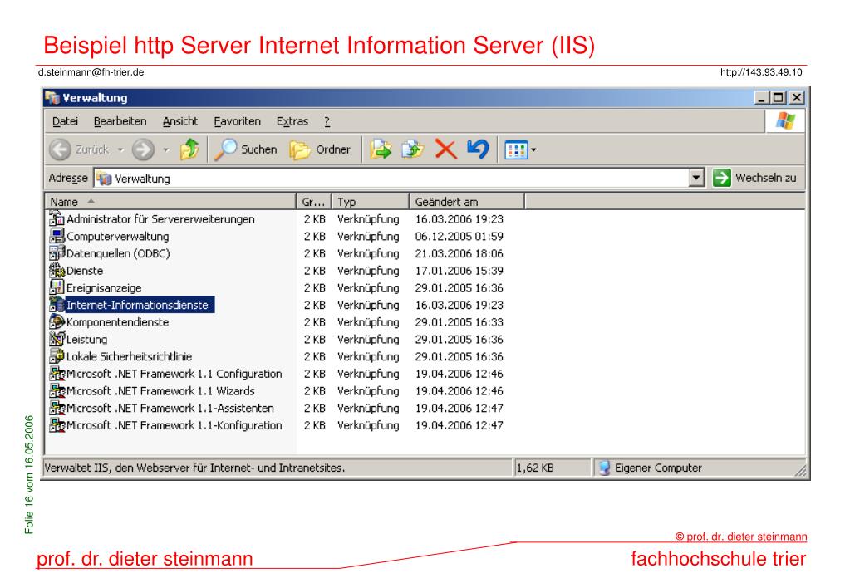
Task: Click the window resize grip corner
Action: pos(800,470)
